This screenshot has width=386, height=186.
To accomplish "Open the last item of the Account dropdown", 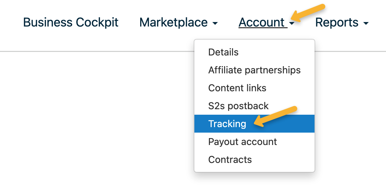I will point(230,160).
